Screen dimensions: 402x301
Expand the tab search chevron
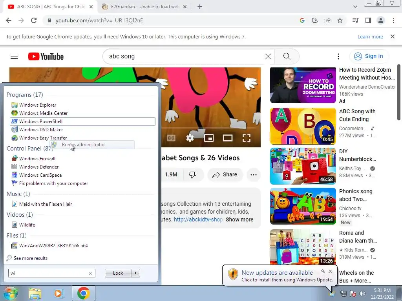point(355,7)
